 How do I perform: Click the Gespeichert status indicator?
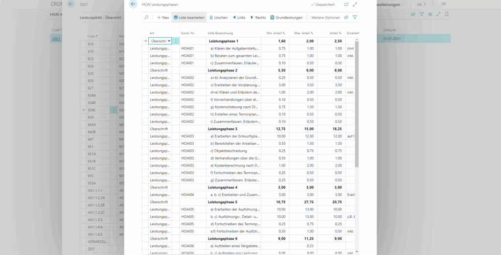pyautogui.click(x=322, y=4)
